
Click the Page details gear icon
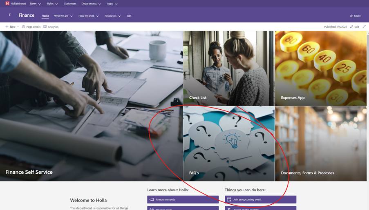pyautogui.click(x=24, y=27)
